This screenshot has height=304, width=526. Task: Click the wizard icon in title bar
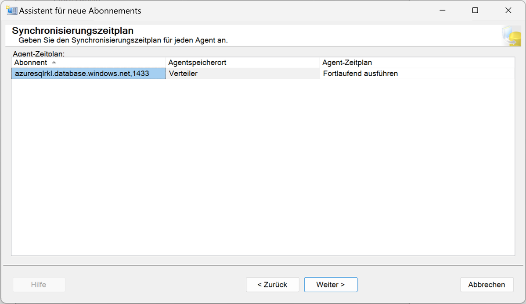[12, 11]
